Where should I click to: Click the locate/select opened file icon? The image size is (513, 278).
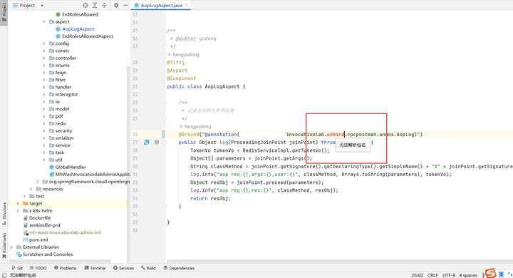click(x=85, y=5)
